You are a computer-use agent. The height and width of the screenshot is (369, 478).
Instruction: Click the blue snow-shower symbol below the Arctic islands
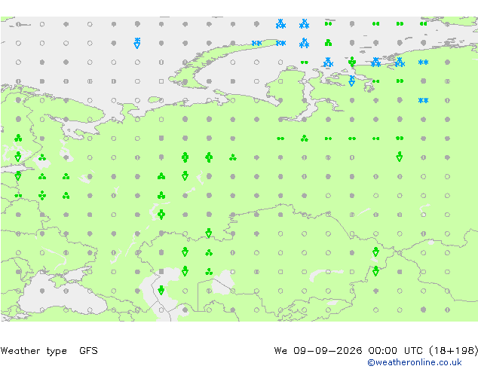click(352, 81)
